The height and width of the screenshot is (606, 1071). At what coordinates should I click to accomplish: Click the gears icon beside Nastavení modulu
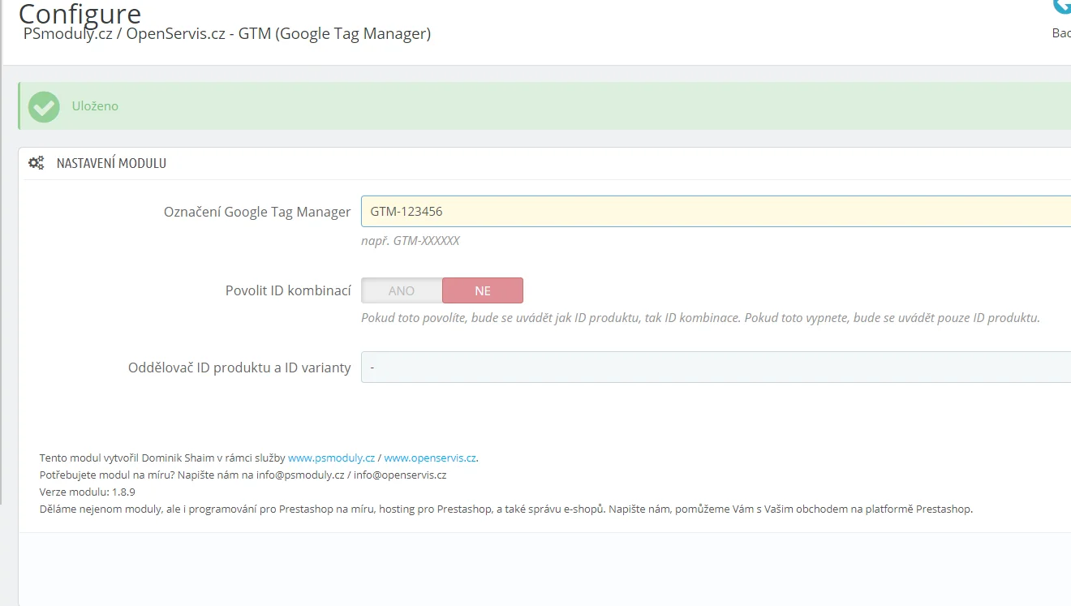(x=36, y=163)
